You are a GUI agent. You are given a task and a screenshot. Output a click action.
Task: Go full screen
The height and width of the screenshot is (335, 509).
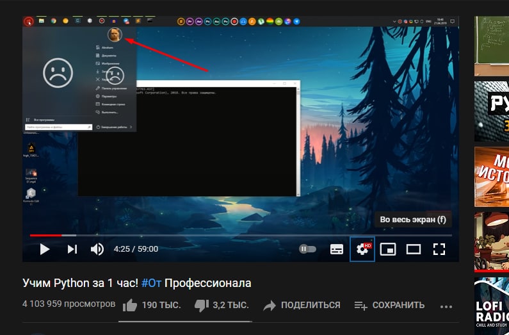pos(439,249)
